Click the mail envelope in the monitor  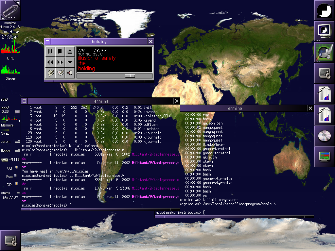pos(5,160)
